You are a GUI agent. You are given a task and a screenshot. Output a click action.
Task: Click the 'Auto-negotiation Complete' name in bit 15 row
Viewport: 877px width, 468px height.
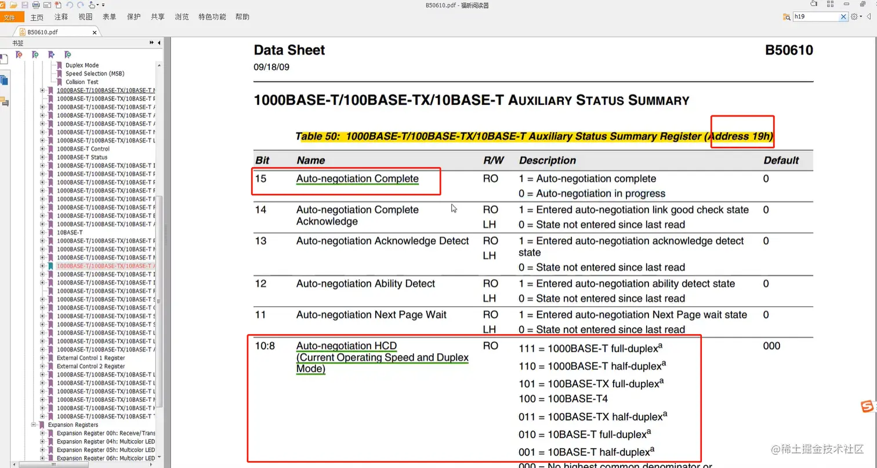pos(357,179)
